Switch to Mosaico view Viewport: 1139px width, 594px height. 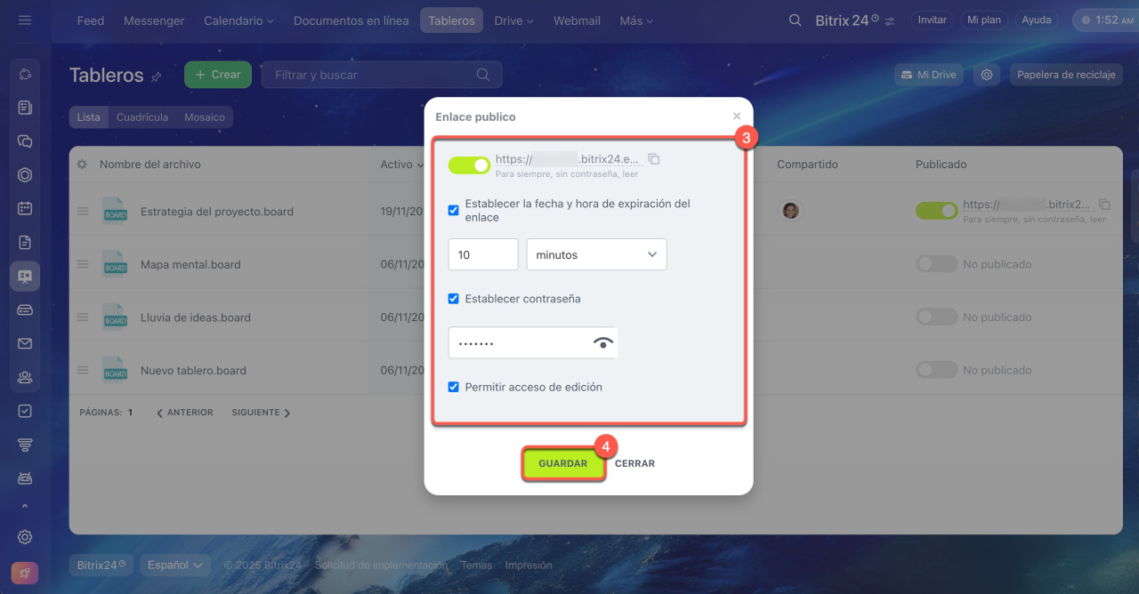click(x=205, y=117)
